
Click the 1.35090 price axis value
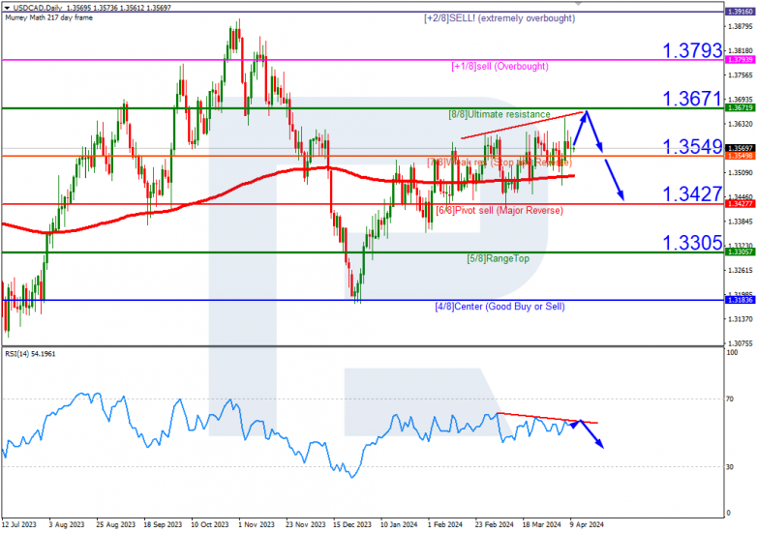pyautogui.click(x=740, y=173)
